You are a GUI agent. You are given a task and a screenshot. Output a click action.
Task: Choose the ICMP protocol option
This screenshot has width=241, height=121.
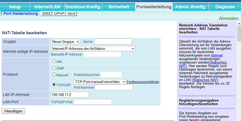[54, 68]
